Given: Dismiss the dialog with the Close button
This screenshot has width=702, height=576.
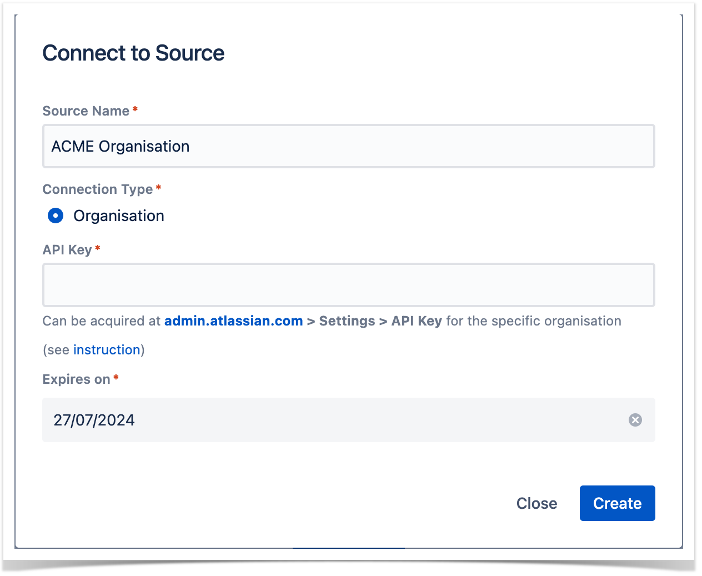Looking at the screenshot, I should (536, 503).
